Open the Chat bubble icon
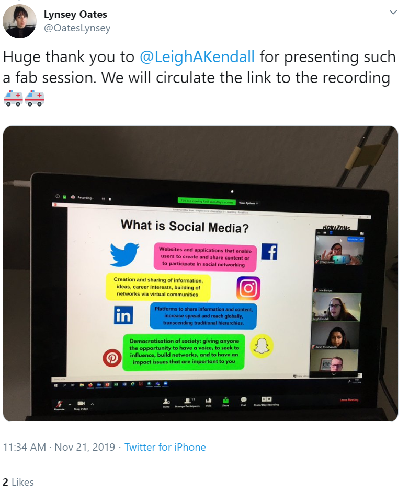 tap(244, 400)
